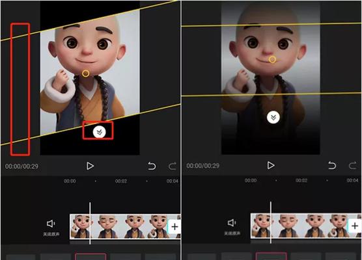The height and width of the screenshot is (260, 362).
Task: Select winking monk thumbnail in left timeline
Action: point(107,226)
